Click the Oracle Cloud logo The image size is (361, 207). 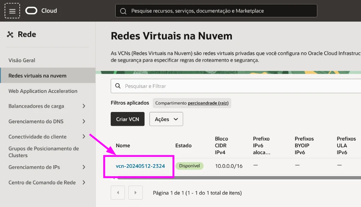coord(31,11)
